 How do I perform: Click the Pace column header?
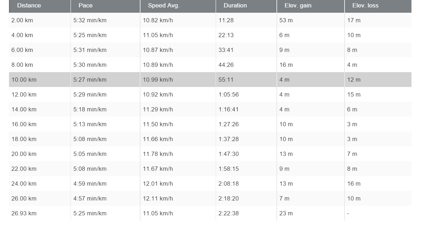point(85,6)
